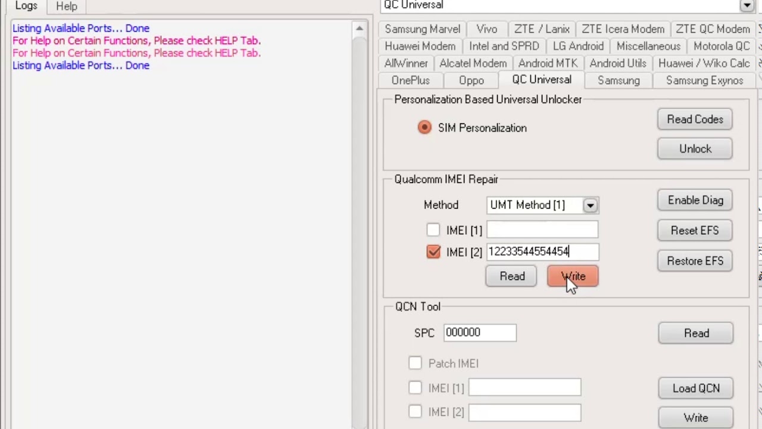Open the Android MTK tab
This screenshot has height=429, width=762.
(548, 64)
